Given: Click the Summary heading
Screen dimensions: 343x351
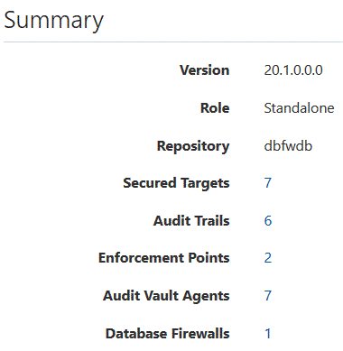Looking at the screenshot, I should click(x=53, y=21).
